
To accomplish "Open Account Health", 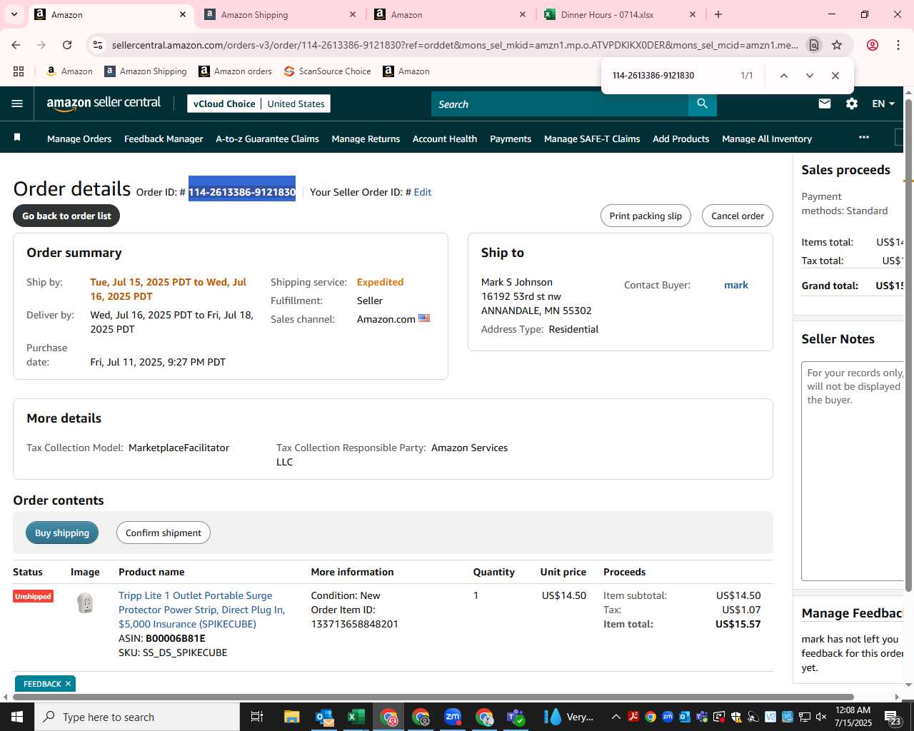I will (445, 138).
